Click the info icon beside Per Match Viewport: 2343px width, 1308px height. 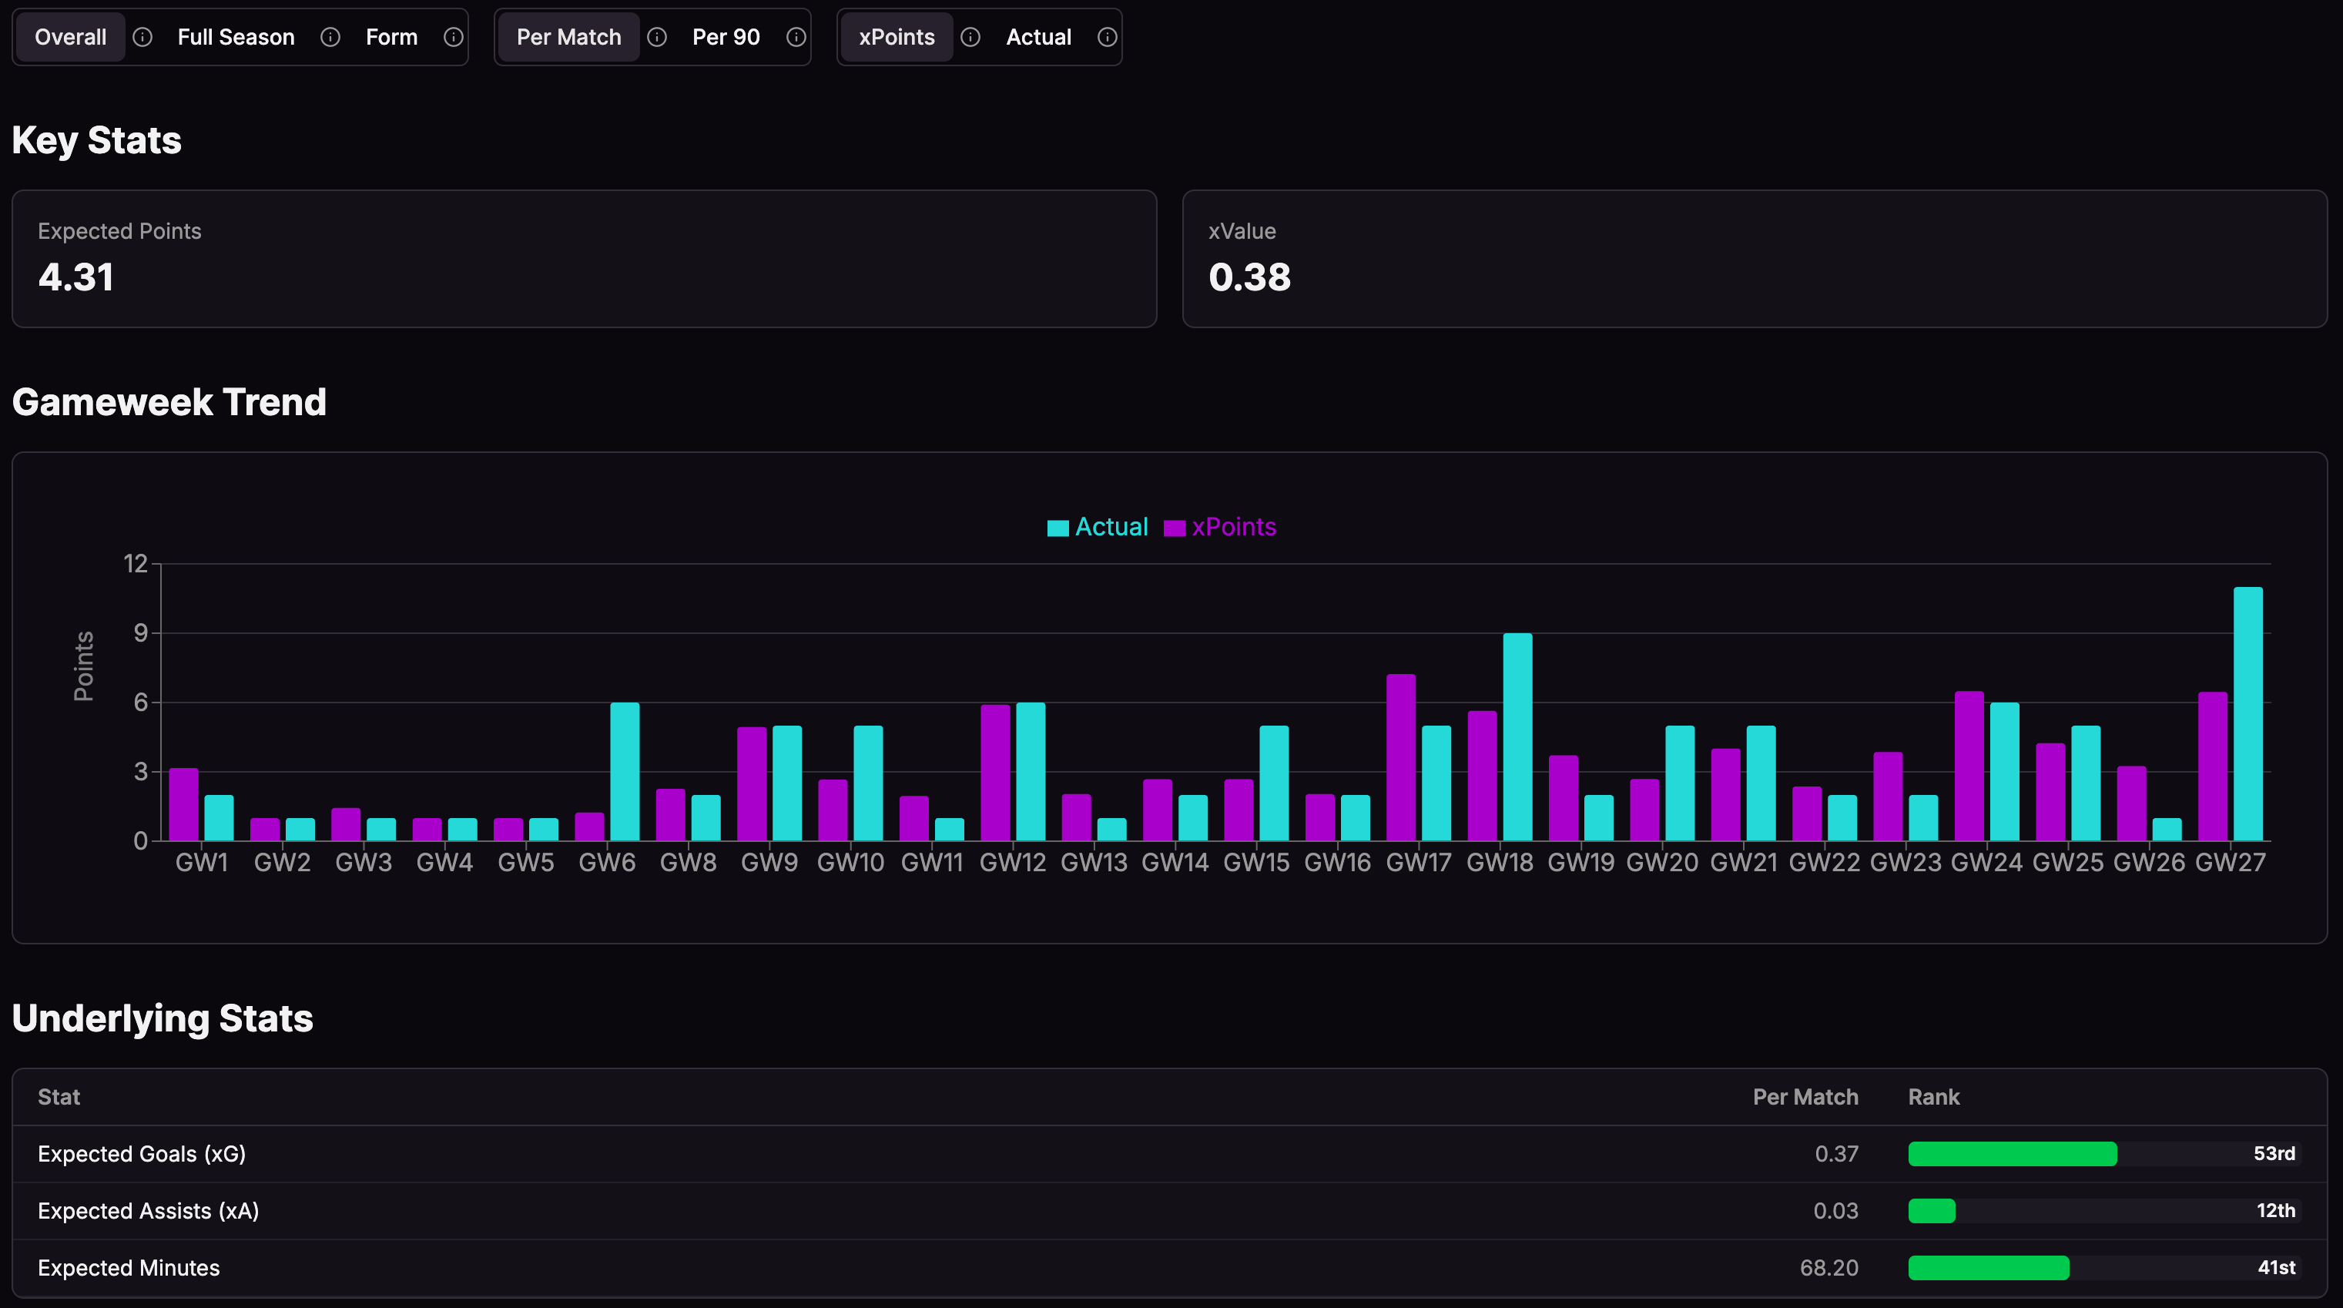tap(657, 37)
